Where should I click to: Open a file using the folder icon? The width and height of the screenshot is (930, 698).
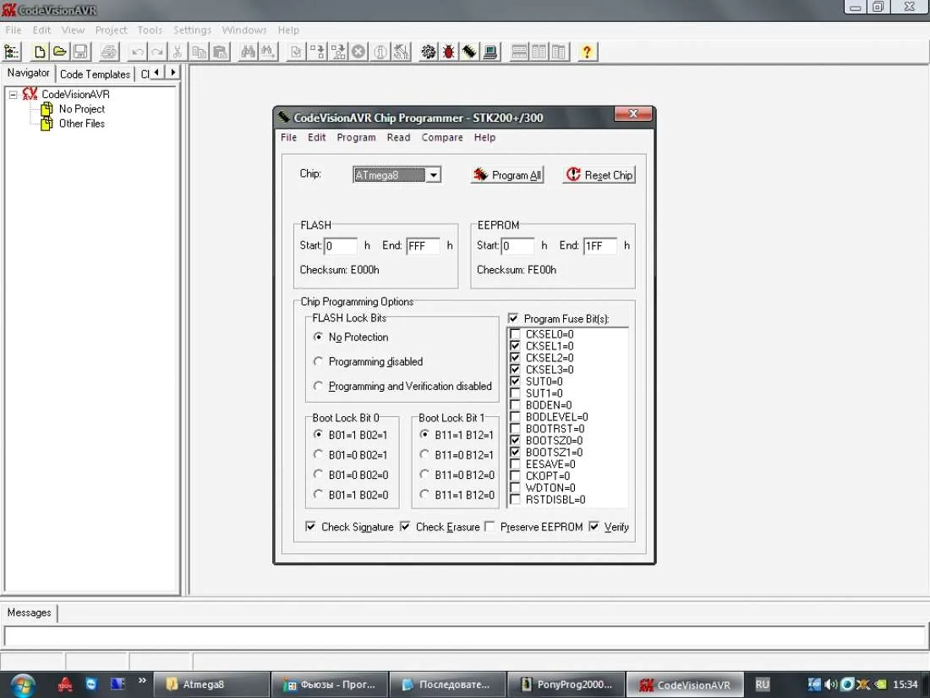click(x=60, y=52)
